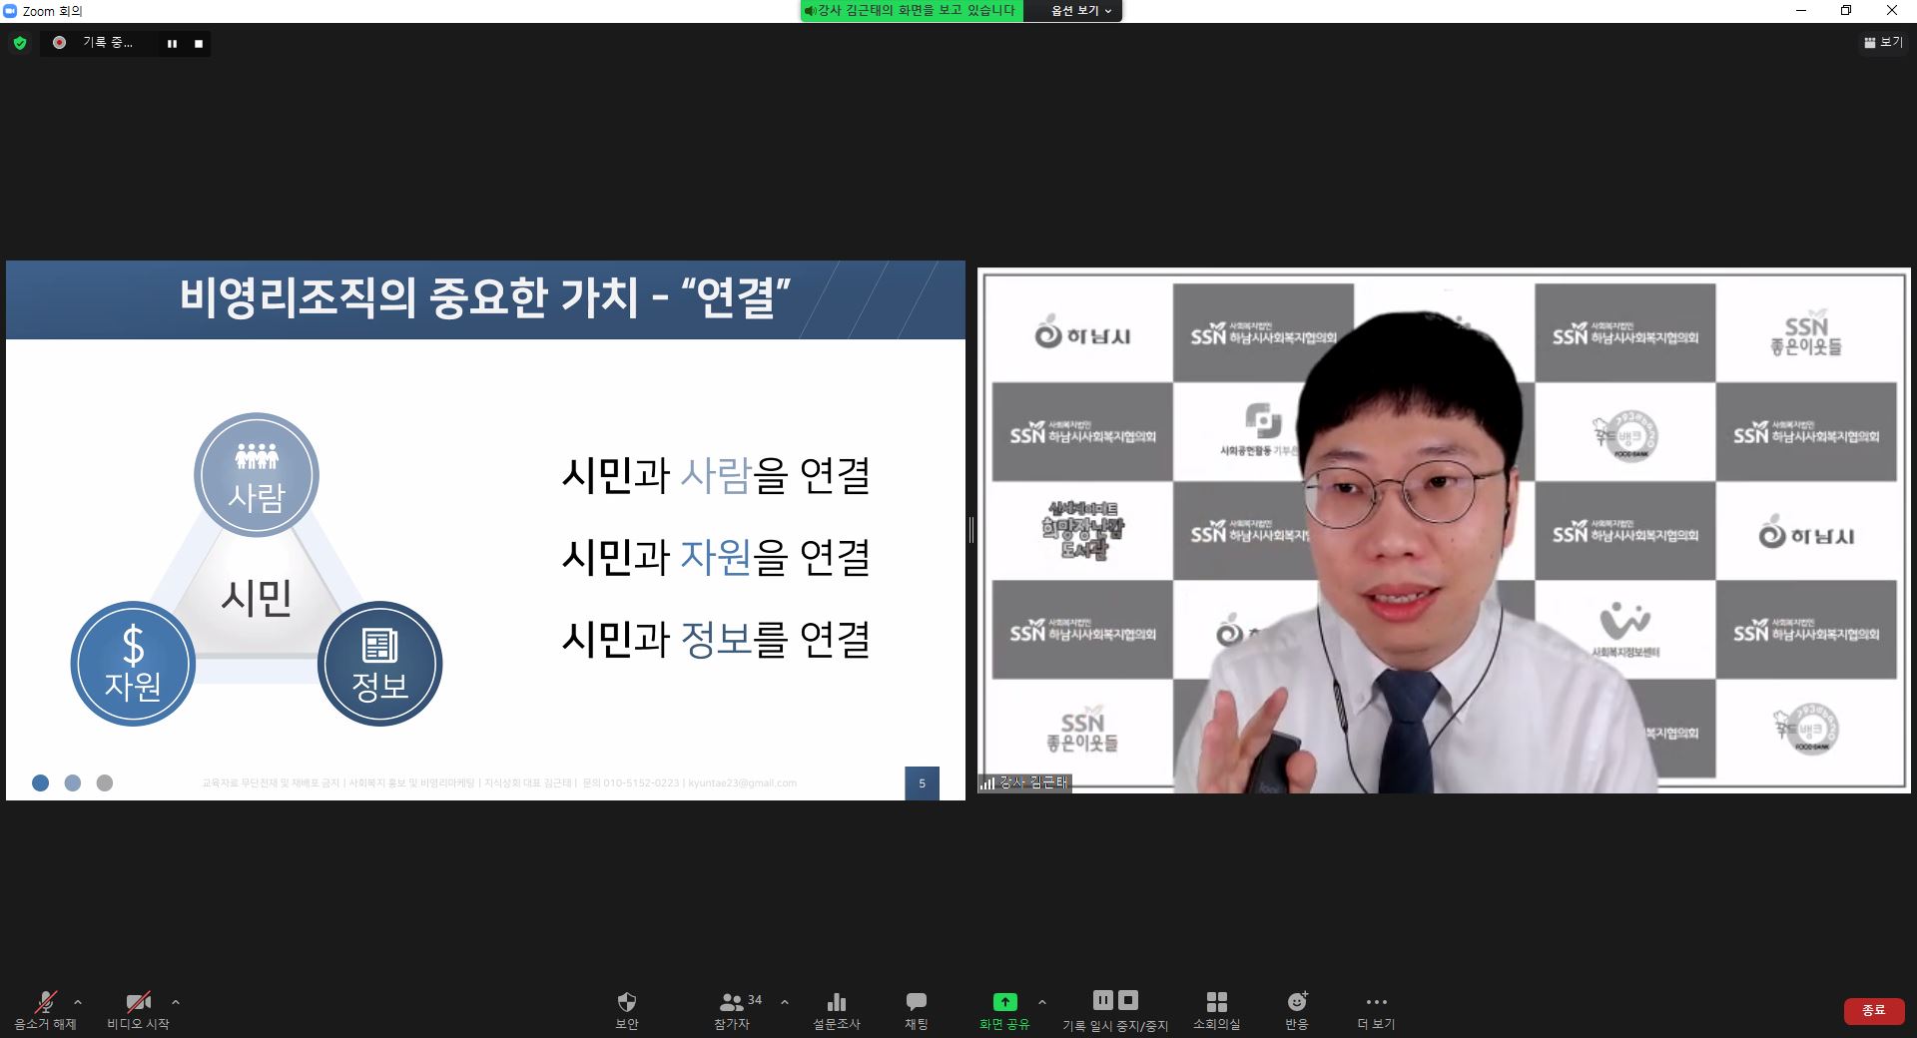Expand video options arrow beside camera
The image size is (1917, 1038).
[176, 1002]
